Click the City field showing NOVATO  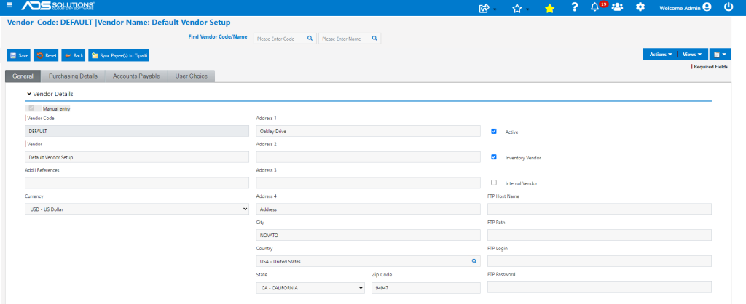tap(368, 235)
